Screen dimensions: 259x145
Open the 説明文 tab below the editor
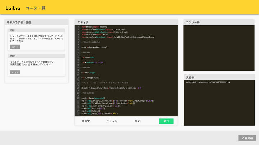[86, 121]
